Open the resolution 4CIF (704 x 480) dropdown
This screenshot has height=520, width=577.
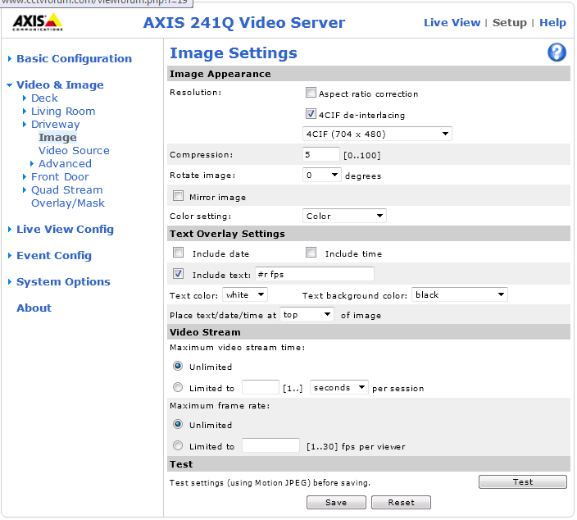click(377, 134)
